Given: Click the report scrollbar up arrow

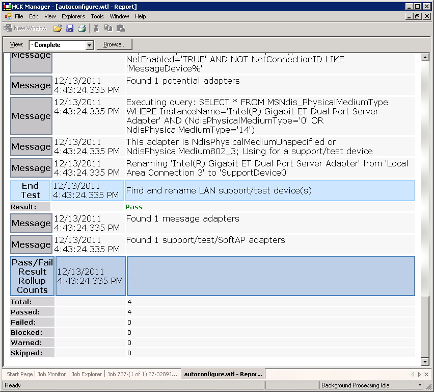Looking at the screenshot, I should [425, 57].
